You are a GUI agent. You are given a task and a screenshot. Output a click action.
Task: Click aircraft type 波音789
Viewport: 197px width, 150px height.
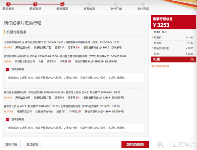(59, 97)
